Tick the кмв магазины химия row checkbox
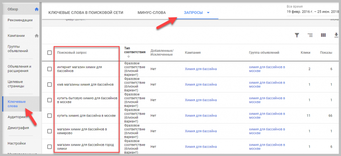This screenshot has width=341, height=156. tap(50, 85)
